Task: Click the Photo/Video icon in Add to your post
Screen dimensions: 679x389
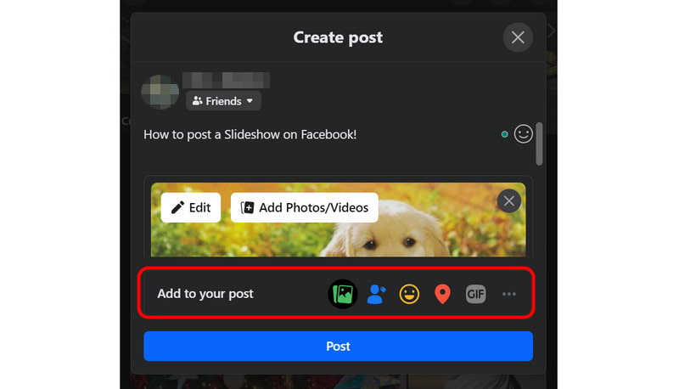Action: (x=343, y=294)
